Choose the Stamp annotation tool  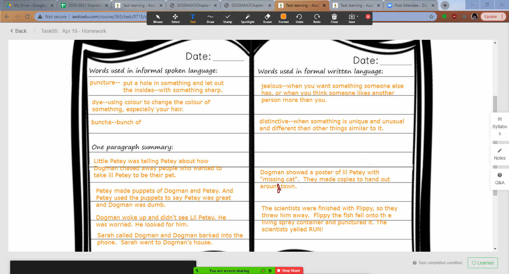[x=227, y=19]
